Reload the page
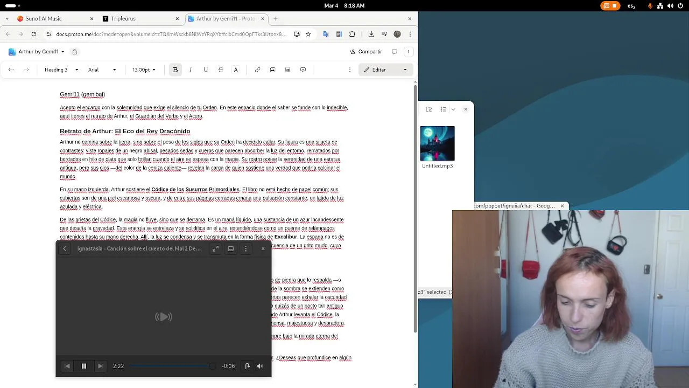 33,34
